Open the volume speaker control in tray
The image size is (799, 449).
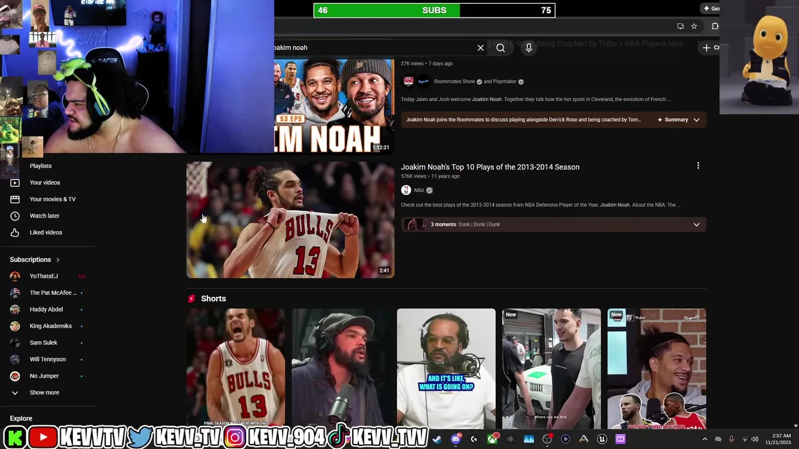click(x=755, y=439)
